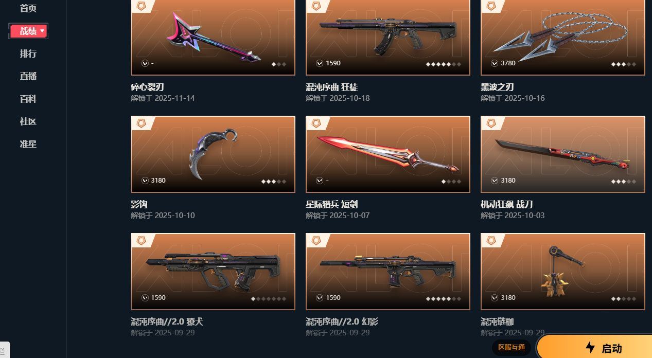Launch the game with 启动 button
The image size is (652, 358).
[595, 347]
